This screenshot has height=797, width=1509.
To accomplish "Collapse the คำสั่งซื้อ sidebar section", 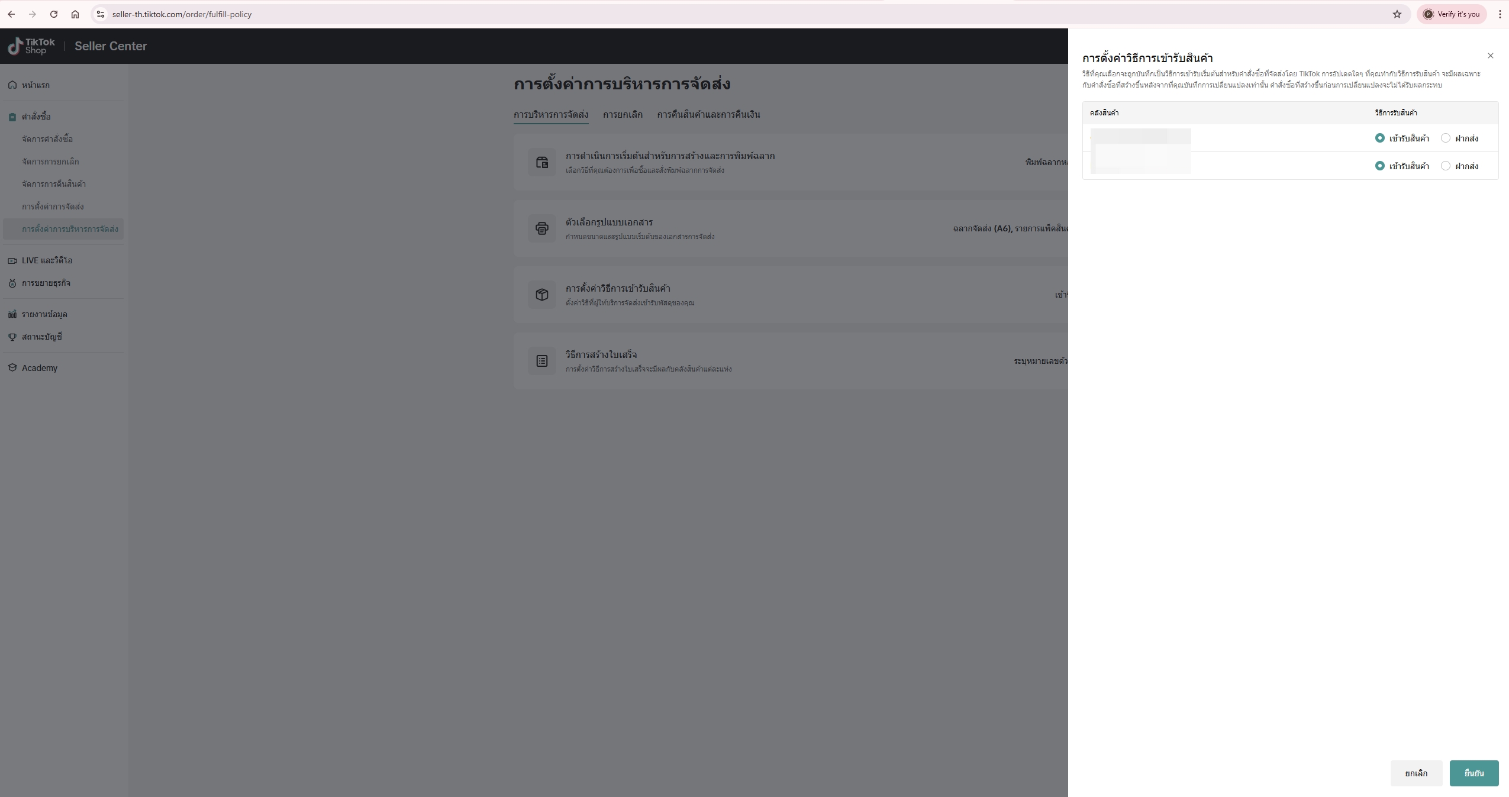I will (x=36, y=117).
